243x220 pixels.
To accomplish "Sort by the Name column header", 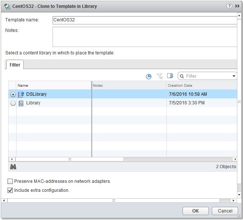I will [54, 85].
